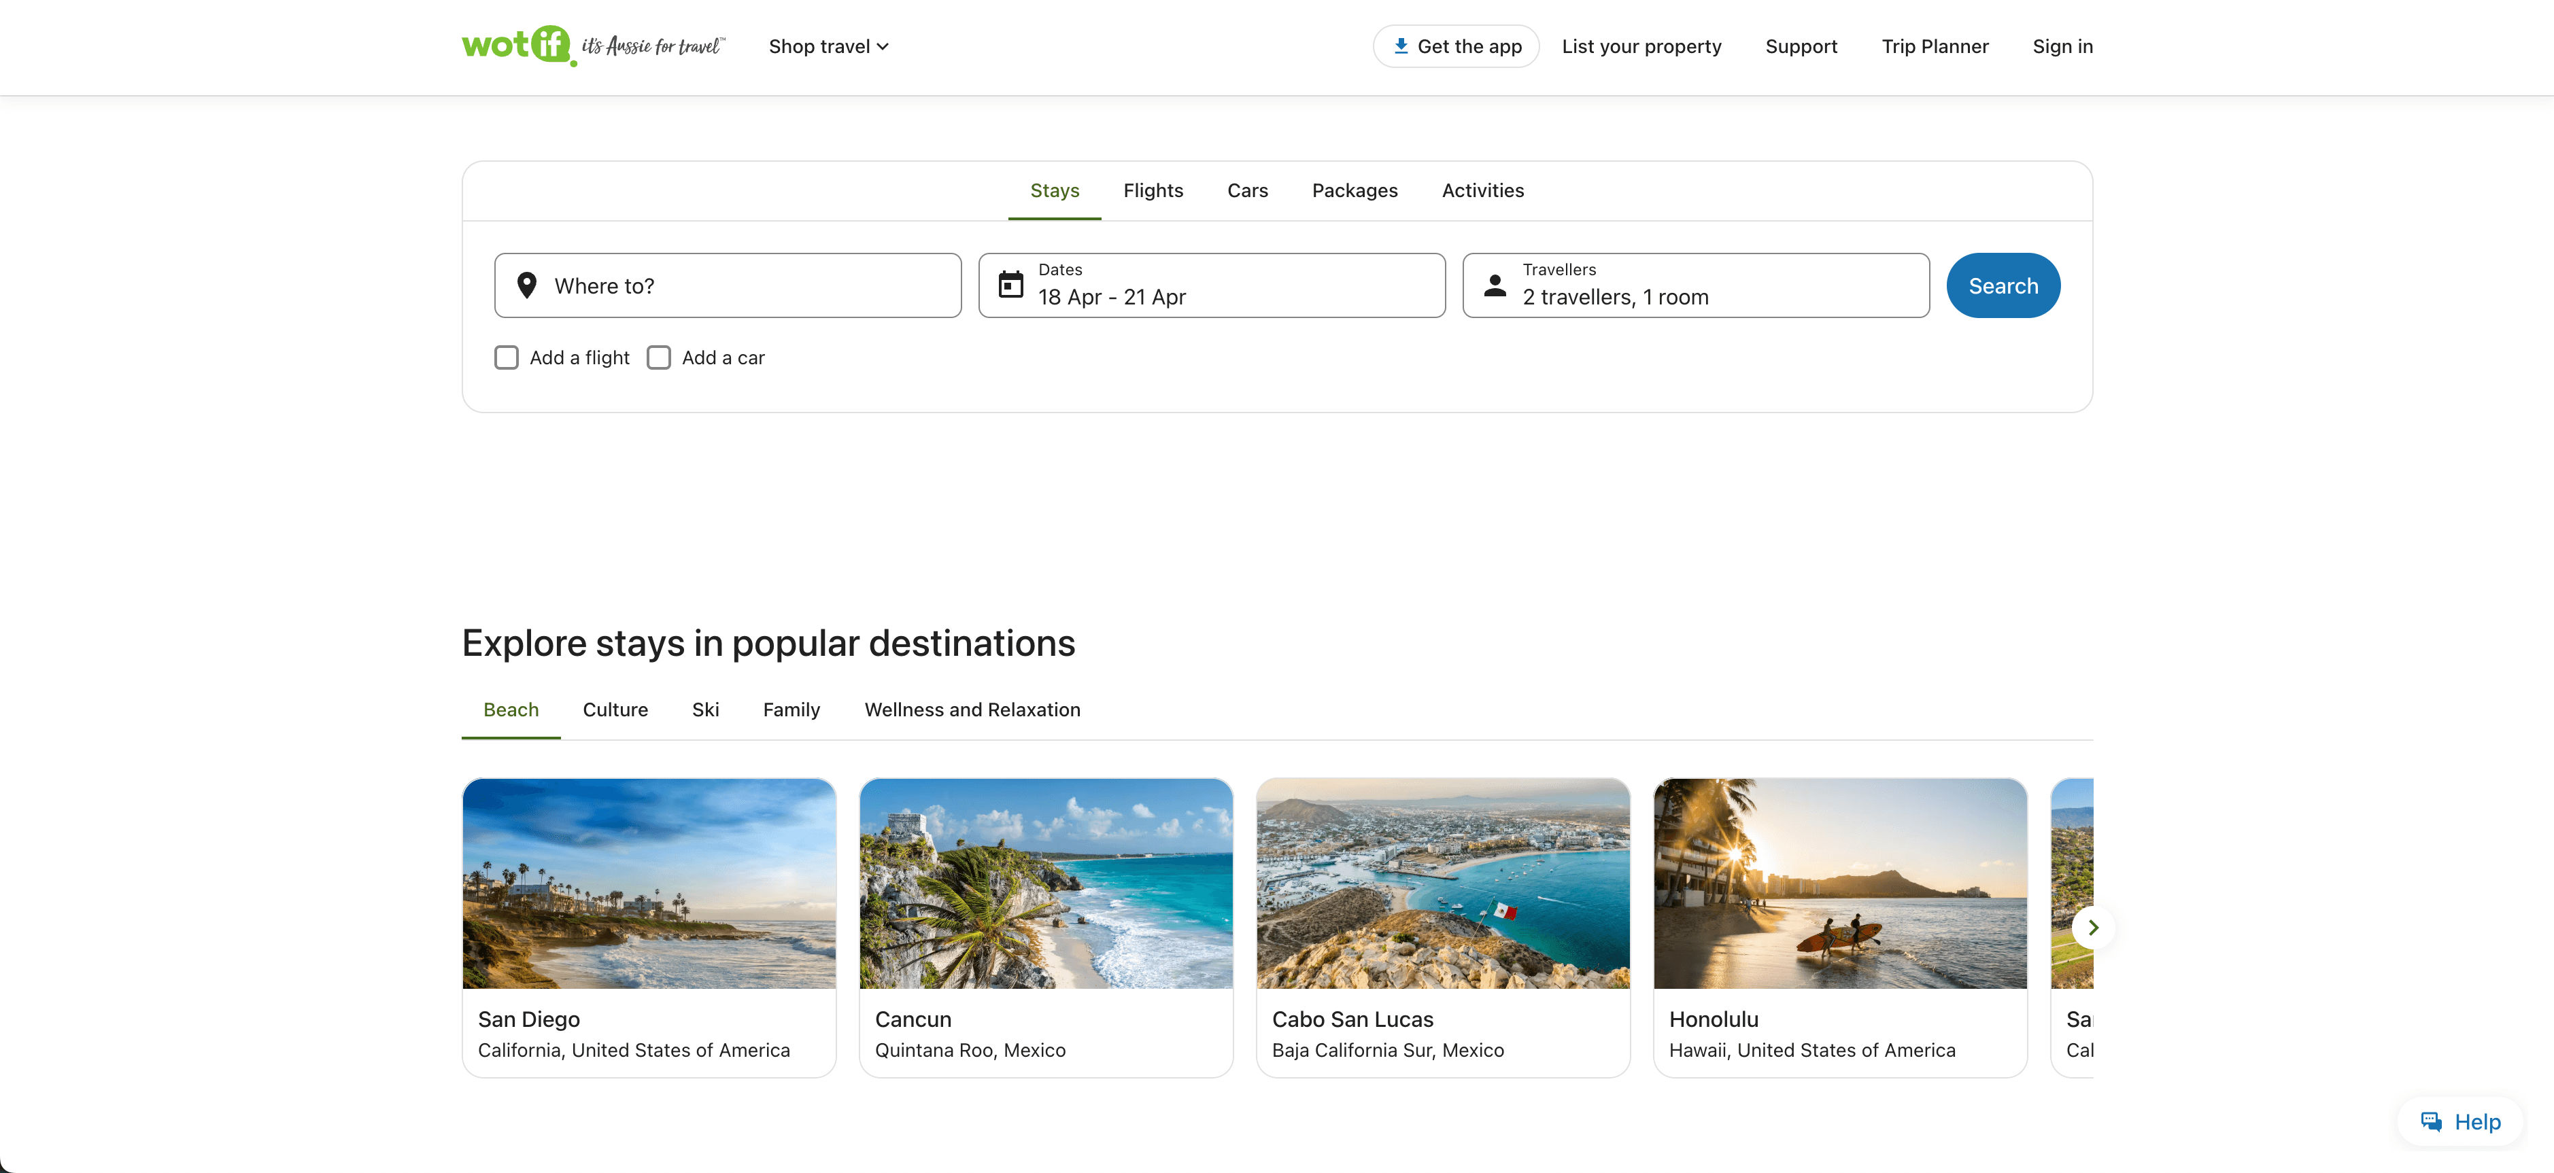2554x1173 pixels.
Task: Open the Dates picker field
Action: [1212, 285]
